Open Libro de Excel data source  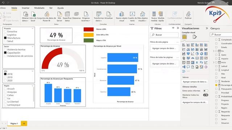(33, 14)
